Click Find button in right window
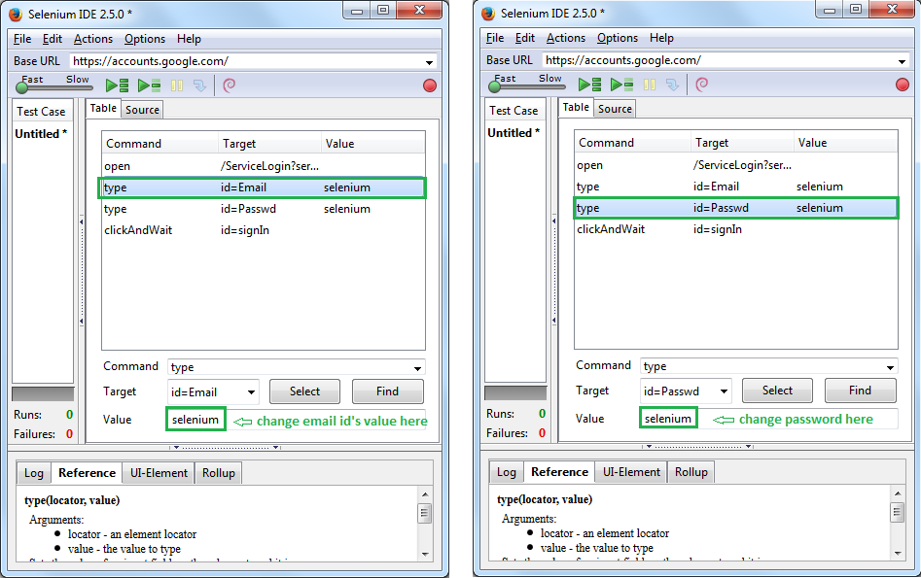The width and height of the screenshot is (921, 578). [861, 391]
